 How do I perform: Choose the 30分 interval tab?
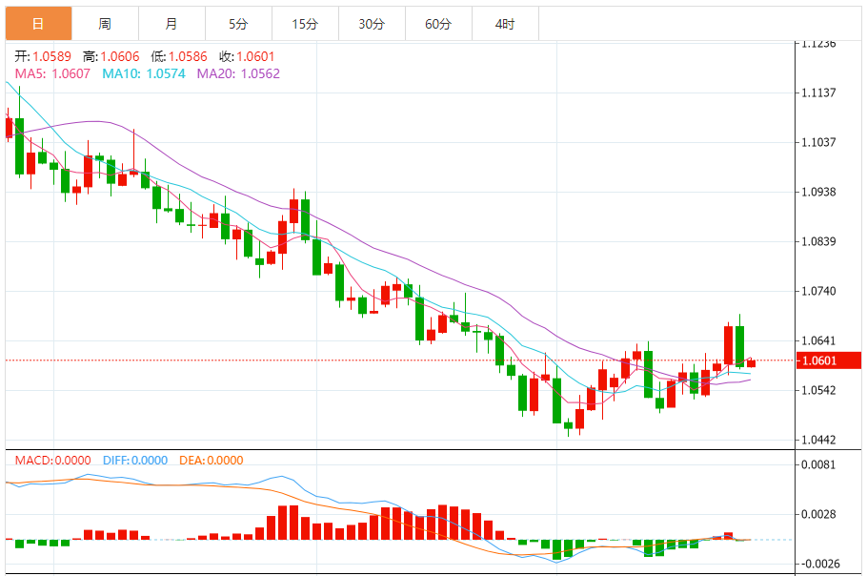click(x=372, y=24)
